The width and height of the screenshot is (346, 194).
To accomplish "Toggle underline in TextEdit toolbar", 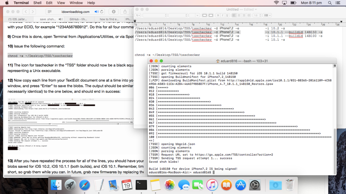I will (x=227, y=15).
